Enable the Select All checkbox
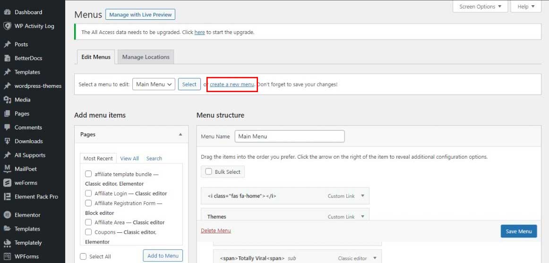 (x=83, y=256)
